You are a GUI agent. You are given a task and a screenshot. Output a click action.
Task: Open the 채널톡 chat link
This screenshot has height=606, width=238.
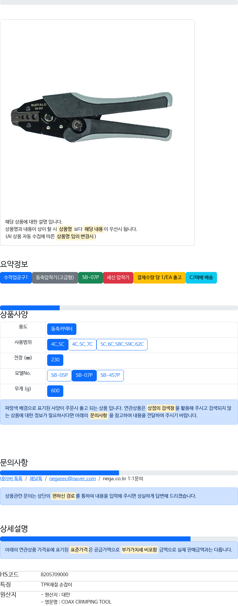(36, 479)
